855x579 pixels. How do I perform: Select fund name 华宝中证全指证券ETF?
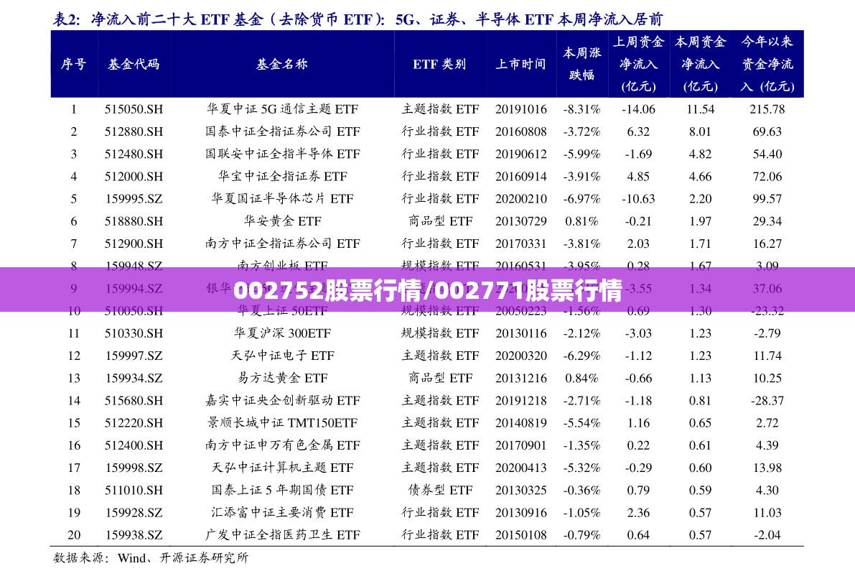pos(282,176)
